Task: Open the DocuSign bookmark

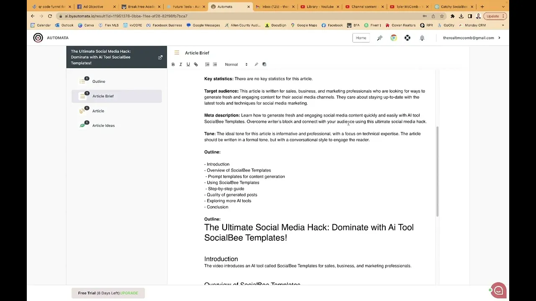Action: click(x=276, y=25)
